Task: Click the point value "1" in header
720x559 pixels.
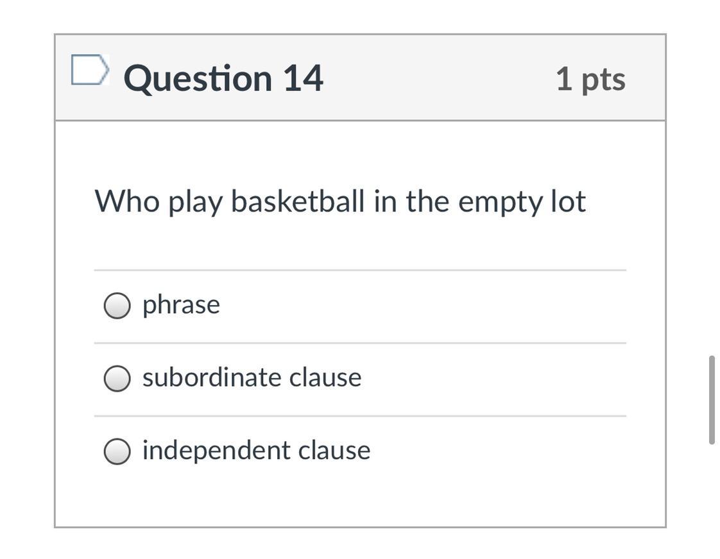Action: click(563, 78)
